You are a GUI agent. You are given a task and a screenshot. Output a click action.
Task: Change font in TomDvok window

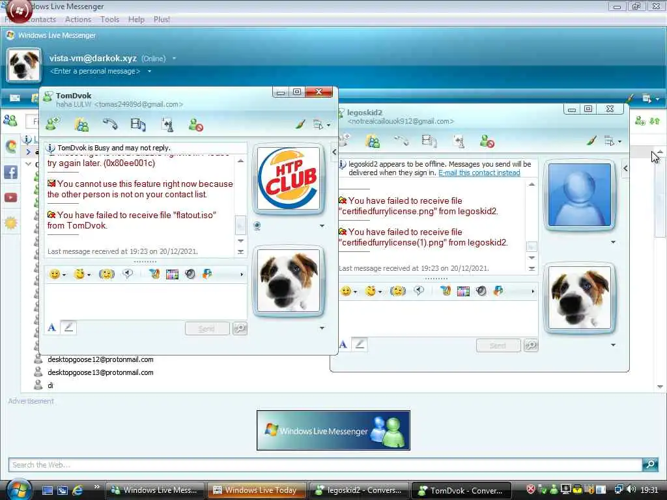point(52,327)
